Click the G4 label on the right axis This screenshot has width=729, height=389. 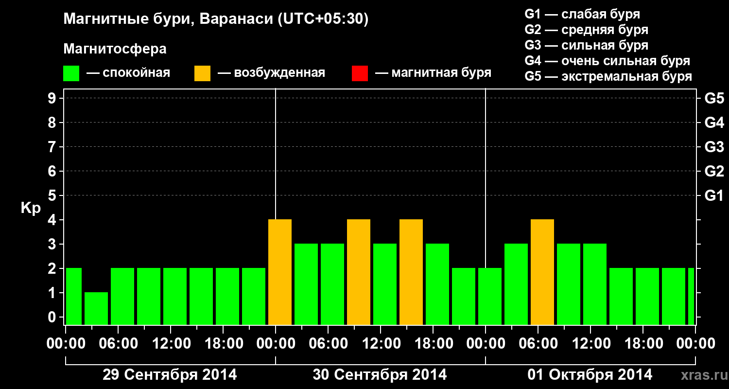714,123
